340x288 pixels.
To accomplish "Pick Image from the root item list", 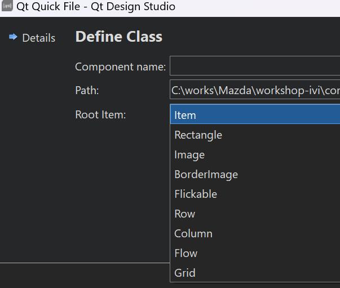I will (x=189, y=154).
